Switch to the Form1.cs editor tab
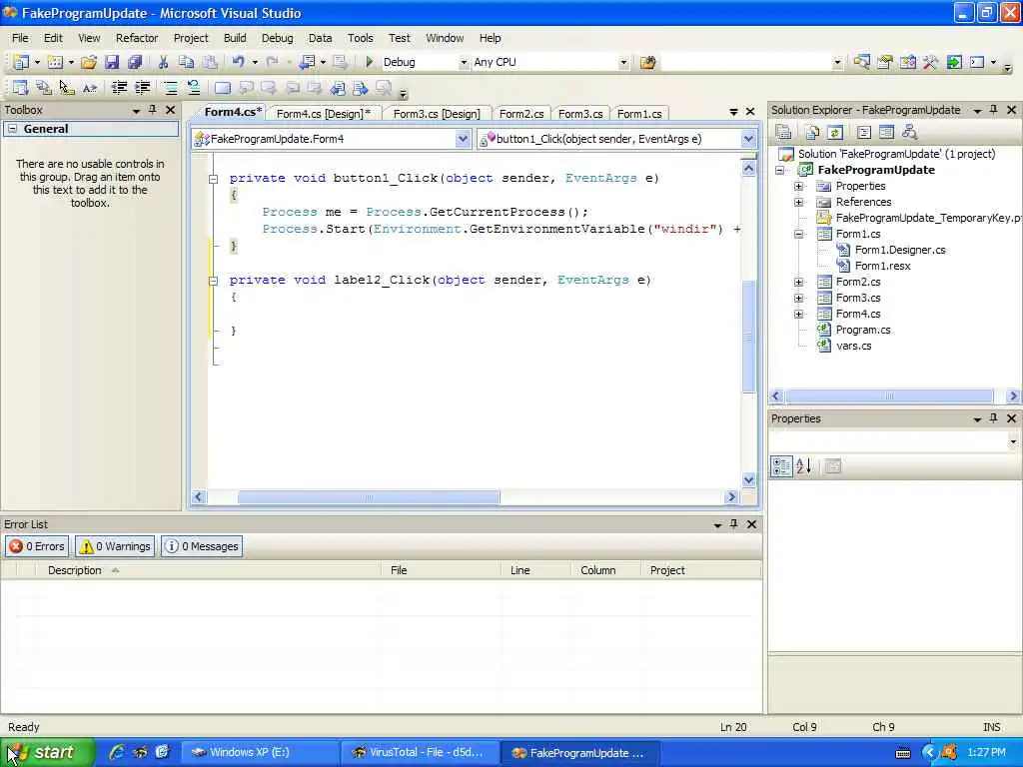This screenshot has height=767, width=1023. point(639,114)
